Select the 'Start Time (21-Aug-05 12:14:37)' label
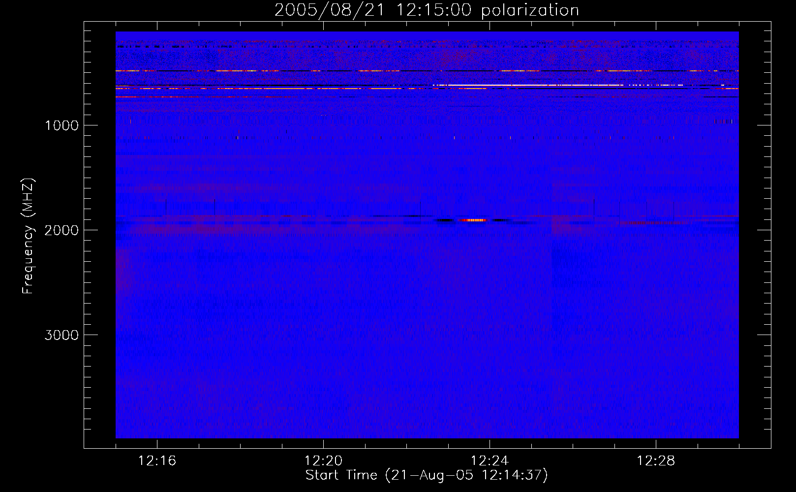Screen dimensions: 796x492 point(427,475)
